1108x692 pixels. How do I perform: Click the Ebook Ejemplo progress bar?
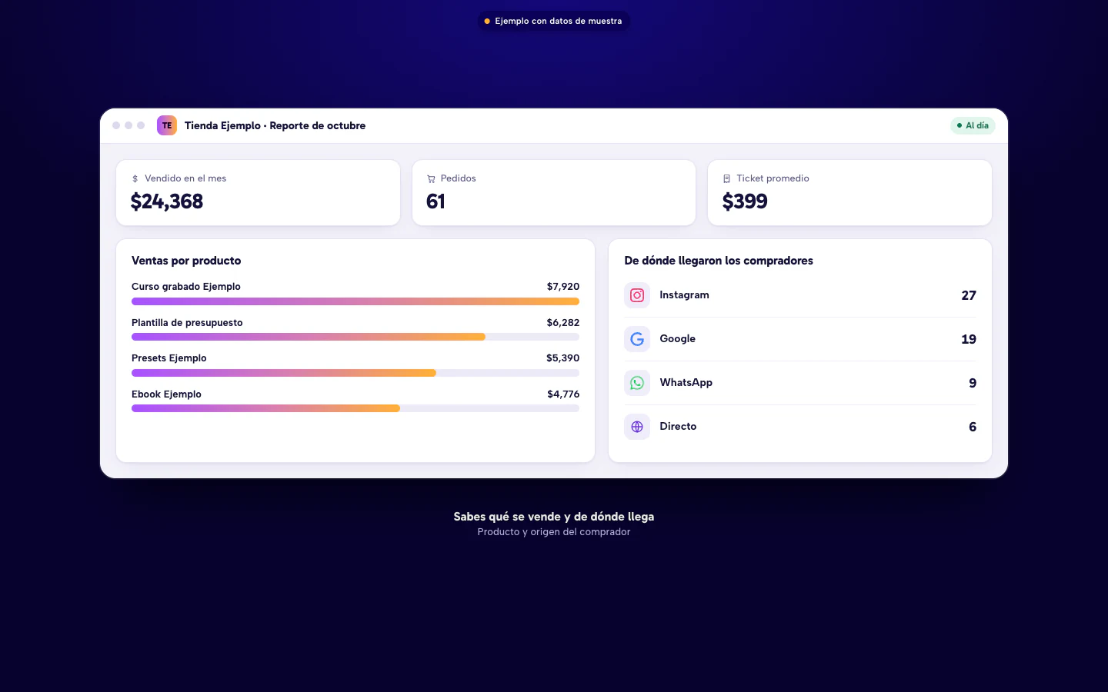355,408
